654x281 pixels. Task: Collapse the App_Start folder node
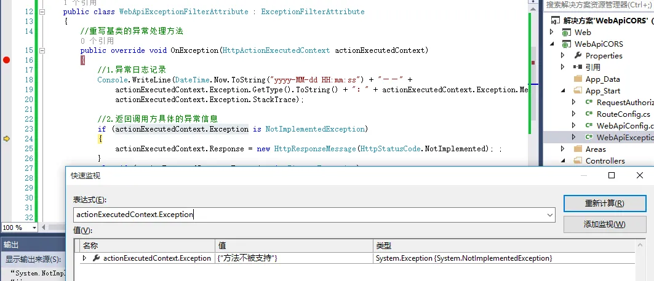562,91
